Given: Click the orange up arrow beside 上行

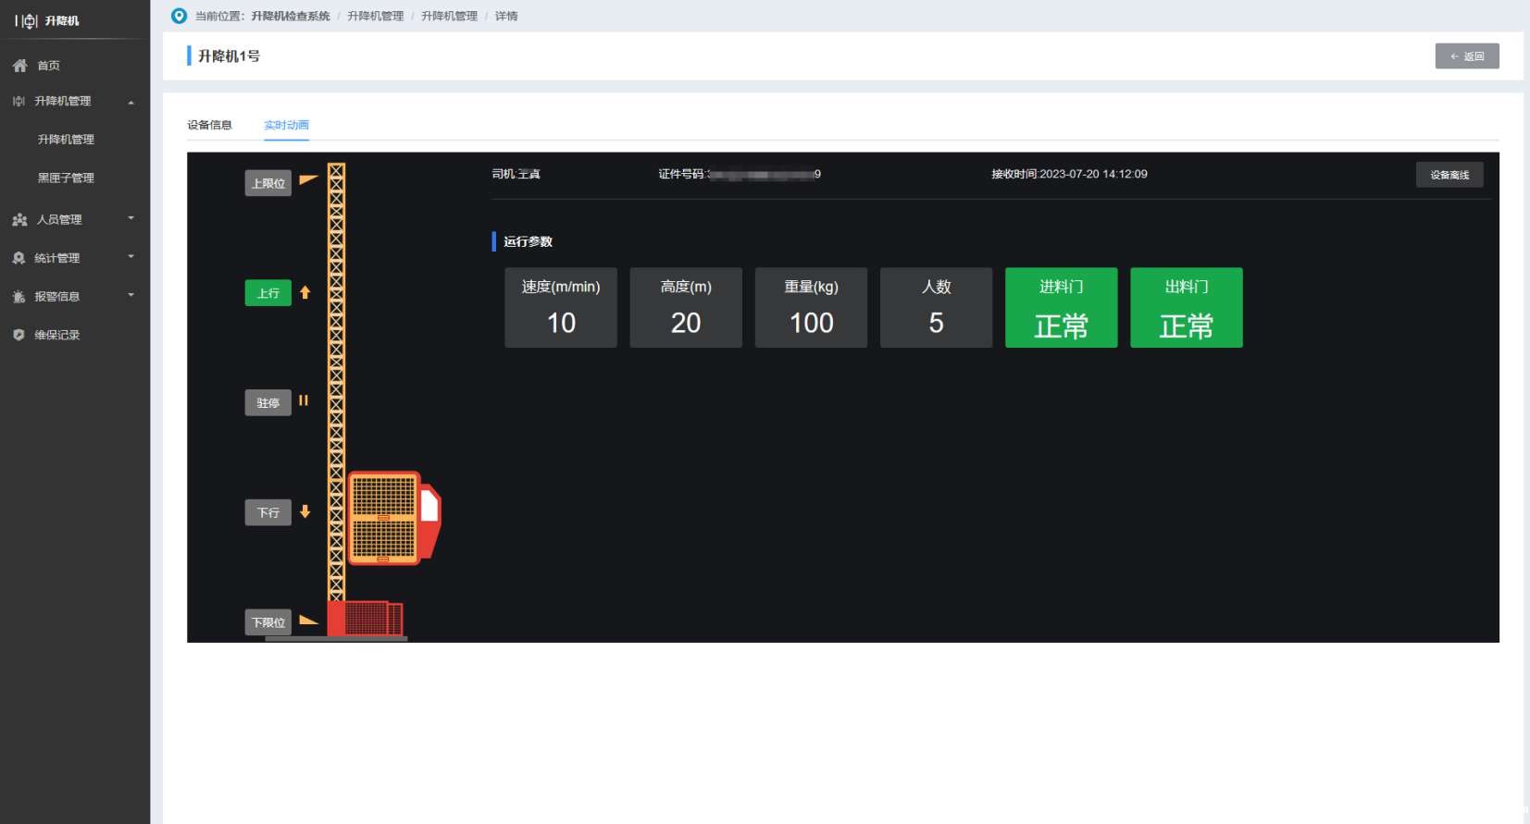Looking at the screenshot, I should pos(305,292).
